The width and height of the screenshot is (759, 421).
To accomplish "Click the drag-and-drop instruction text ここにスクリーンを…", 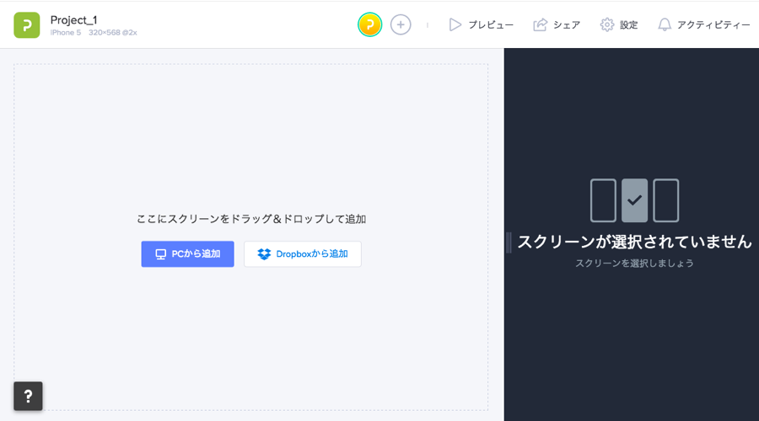I will (x=251, y=219).
